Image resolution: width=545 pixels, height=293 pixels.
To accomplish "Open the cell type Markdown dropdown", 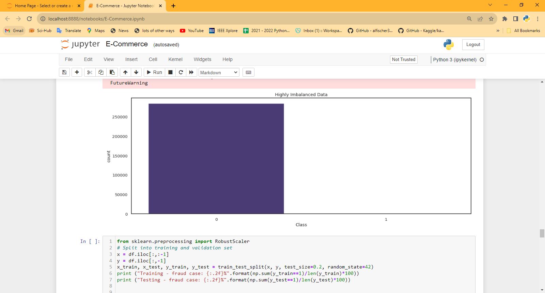I will tap(219, 72).
